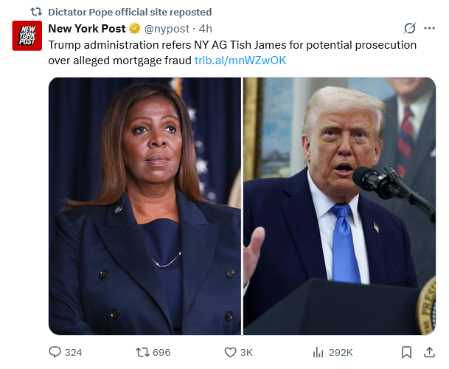Open New York Post display name profile
Image resolution: width=449 pixels, height=369 pixels.
click(x=87, y=29)
